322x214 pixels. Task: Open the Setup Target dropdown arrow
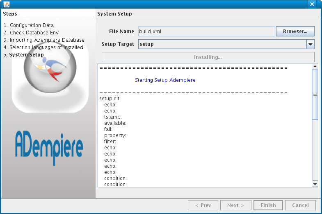(311, 44)
